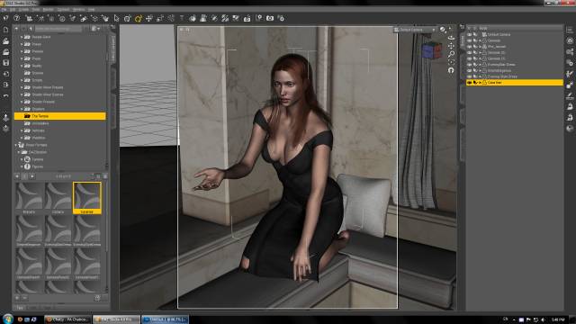Image resolution: width=576 pixels, height=324 pixels.
Task: Open the Default Camera view dropdown
Action: (414, 30)
